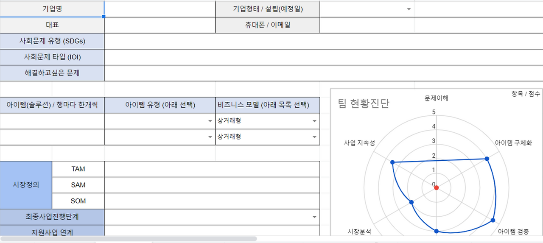Select the 아이템(솔루션) / 행마다 한개씩 header
This screenshot has height=243, width=543.
(x=52, y=105)
